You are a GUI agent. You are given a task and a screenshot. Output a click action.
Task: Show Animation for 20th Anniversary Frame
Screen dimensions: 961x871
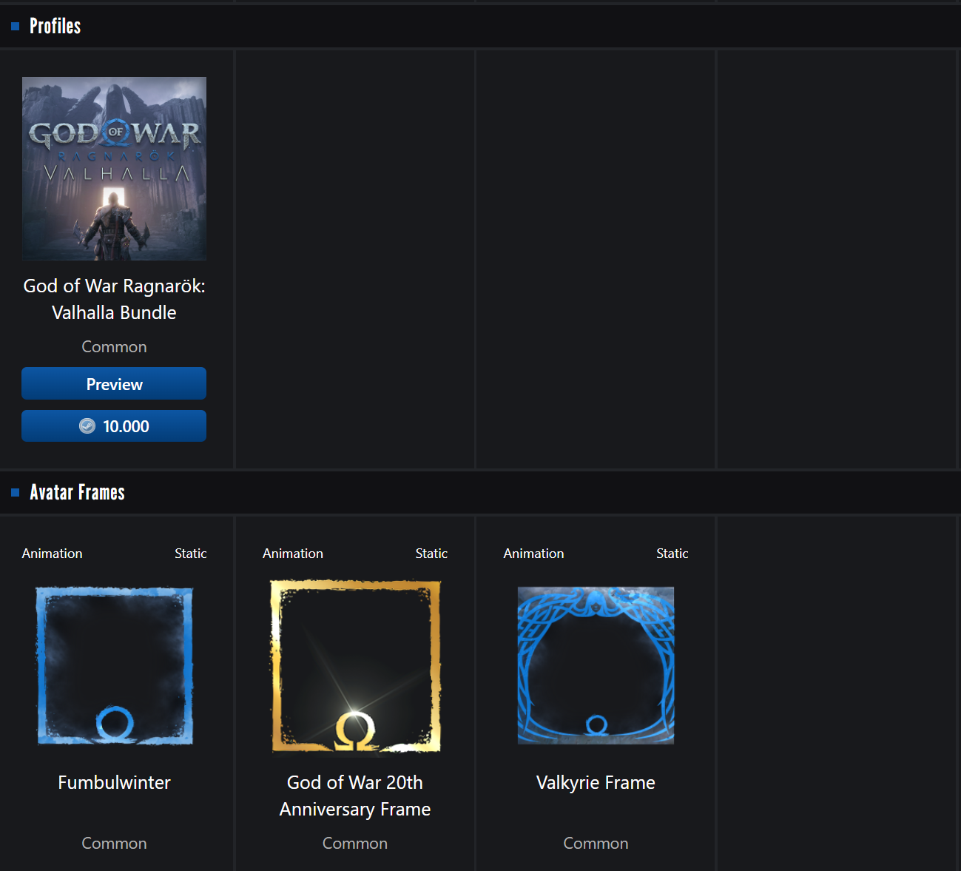click(293, 554)
